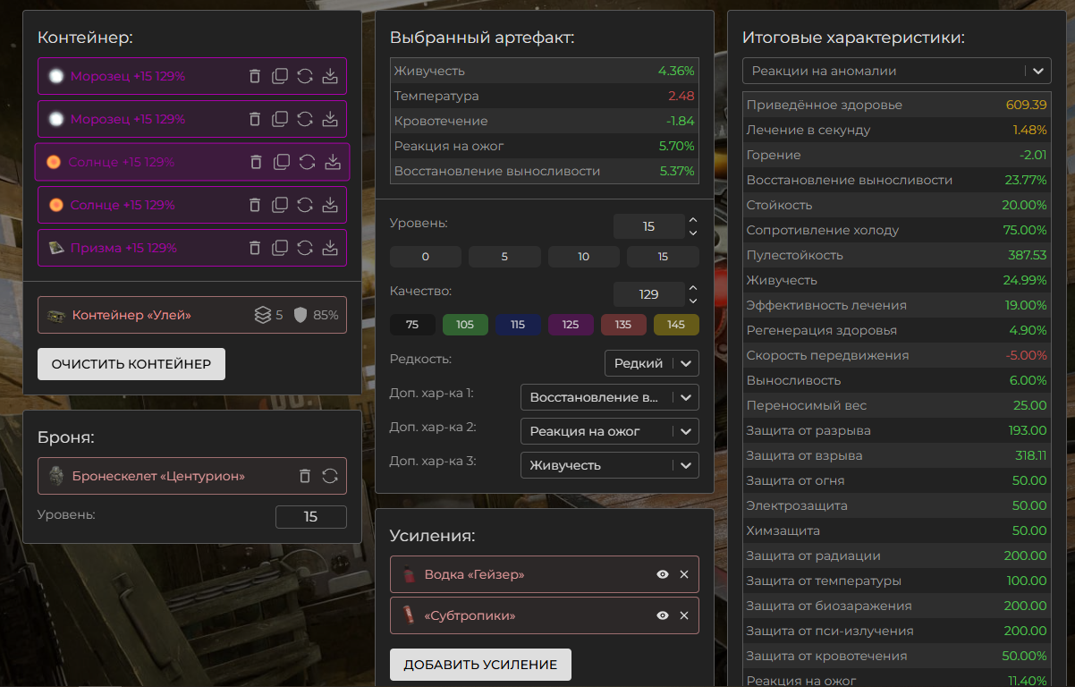Screen dimensions: 1075x687
Task: Remove the «Субтропики» boost with the X
Action: tap(684, 615)
